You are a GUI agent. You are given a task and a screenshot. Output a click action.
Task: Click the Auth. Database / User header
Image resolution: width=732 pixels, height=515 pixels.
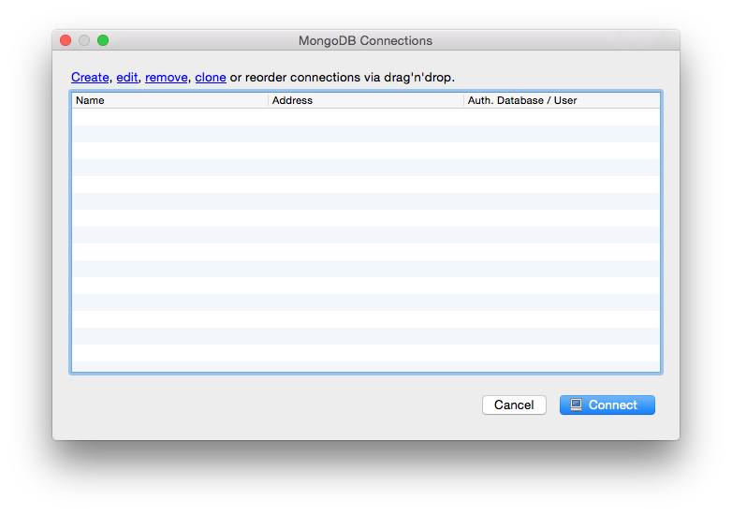point(562,100)
